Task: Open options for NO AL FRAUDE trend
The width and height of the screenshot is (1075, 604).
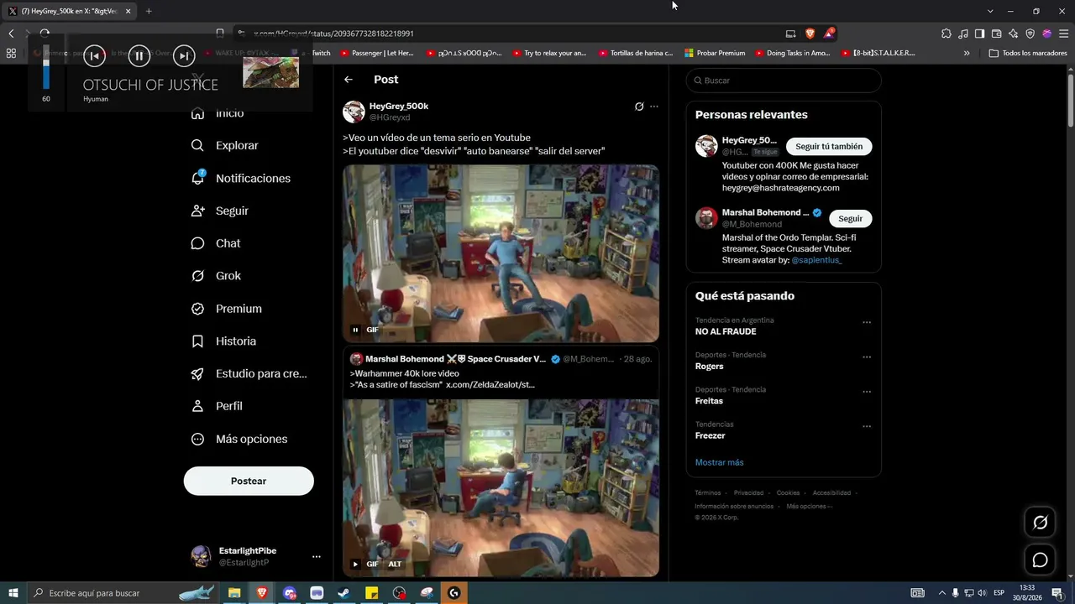Action: (867, 322)
